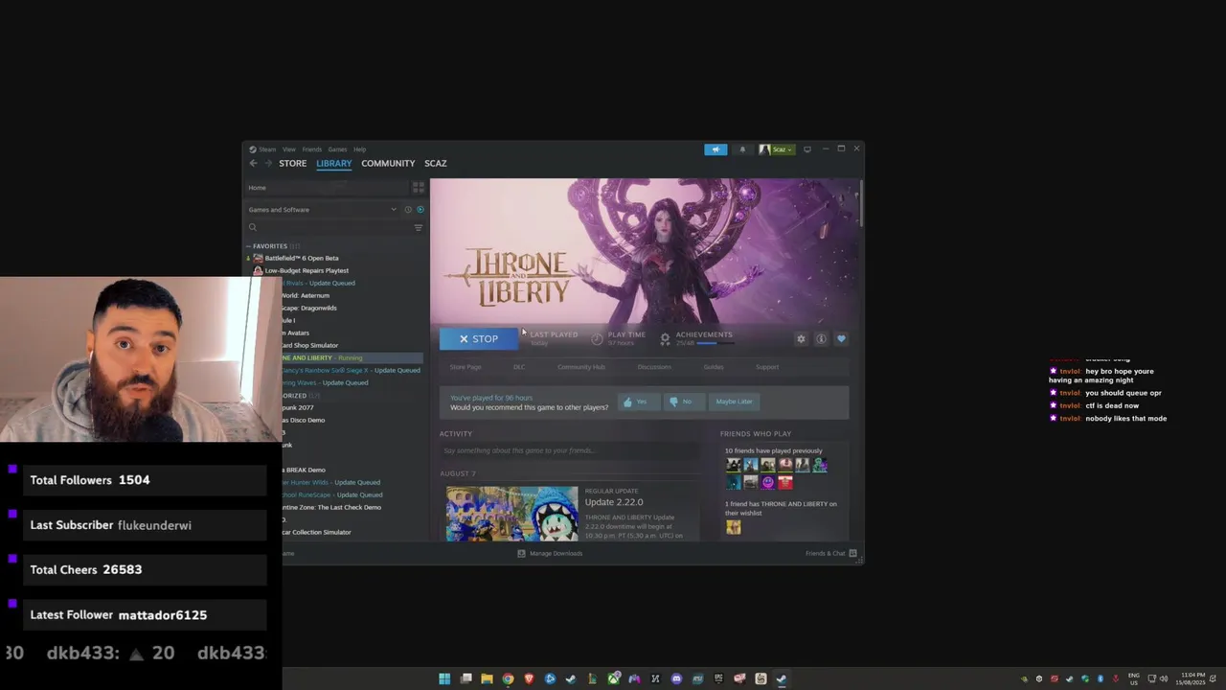Open game settings gear button
The image size is (1226, 690).
point(801,338)
